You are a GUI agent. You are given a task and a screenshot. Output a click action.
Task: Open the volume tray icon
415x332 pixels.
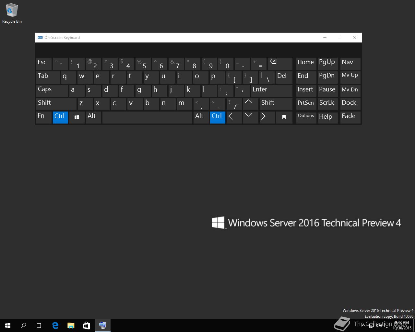pyautogui.click(x=379, y=325)
